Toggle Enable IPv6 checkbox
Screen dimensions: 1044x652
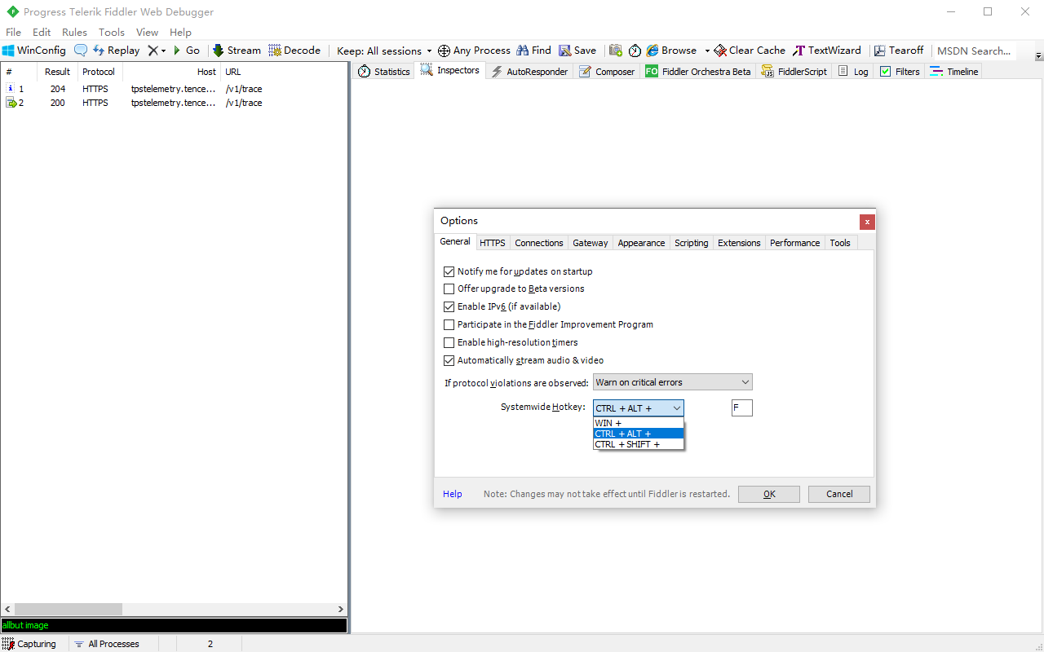pos(502,306)
